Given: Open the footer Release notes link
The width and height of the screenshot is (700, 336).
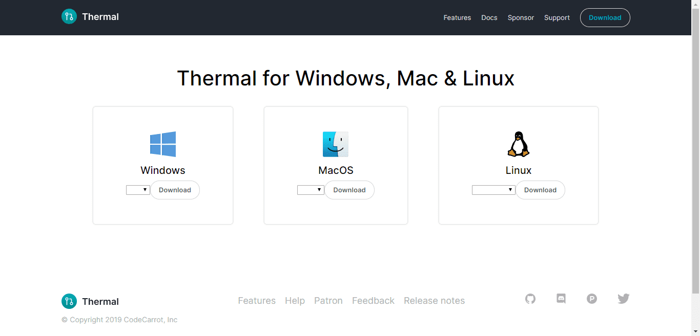Looking at the screenshot, I should [x=435, y=301].
